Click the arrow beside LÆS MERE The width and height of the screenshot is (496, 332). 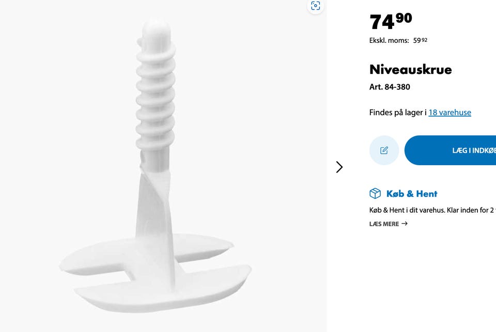[x=405, y=224]
